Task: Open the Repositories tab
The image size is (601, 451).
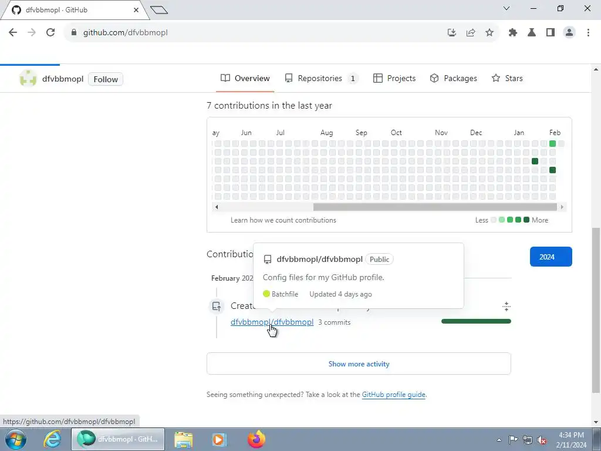Action: coord(321,78)
